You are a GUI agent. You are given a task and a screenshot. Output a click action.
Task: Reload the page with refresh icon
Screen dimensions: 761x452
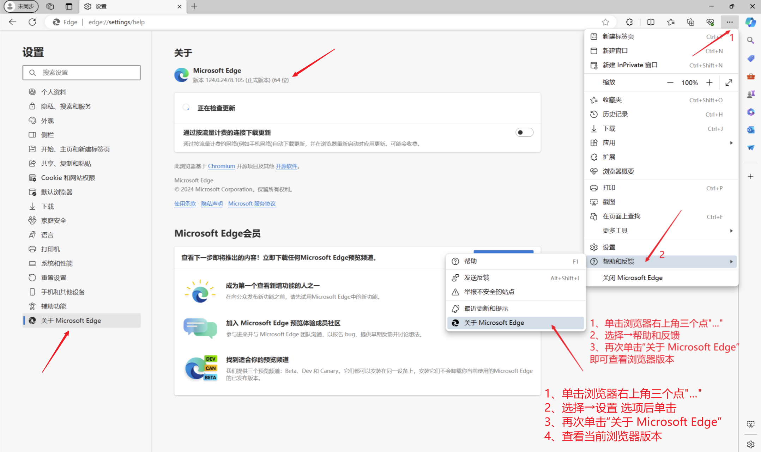pos(32,22)
